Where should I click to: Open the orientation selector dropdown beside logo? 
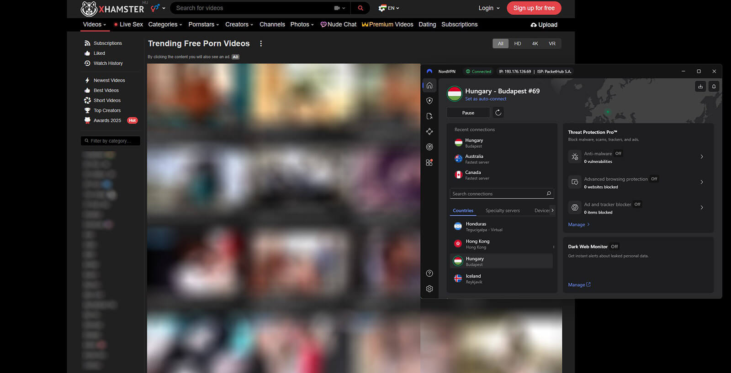[158, 8]
